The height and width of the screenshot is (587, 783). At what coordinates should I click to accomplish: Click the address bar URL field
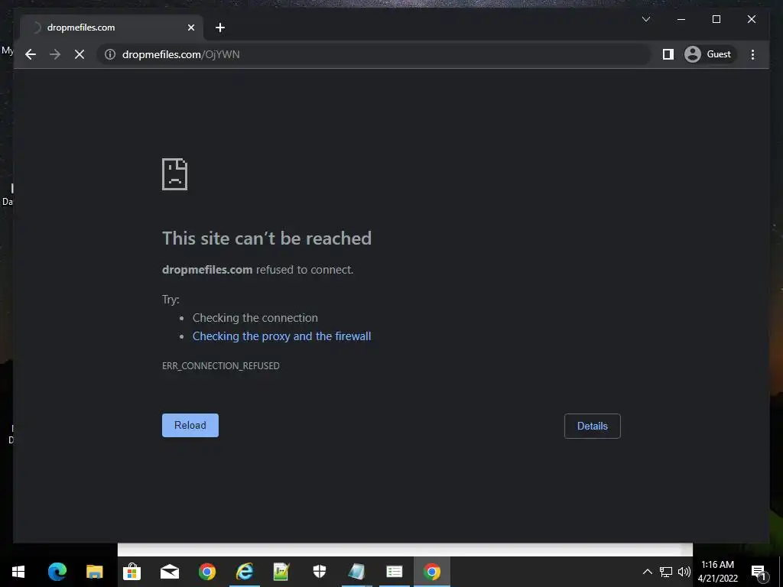[x=373, y=54]
